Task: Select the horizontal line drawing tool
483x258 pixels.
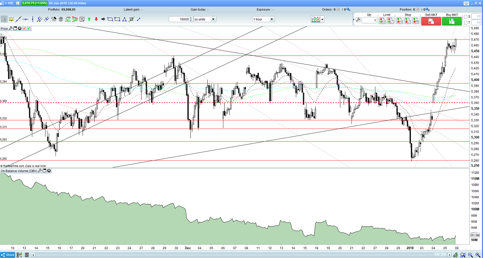Action: tap(25, 19)
